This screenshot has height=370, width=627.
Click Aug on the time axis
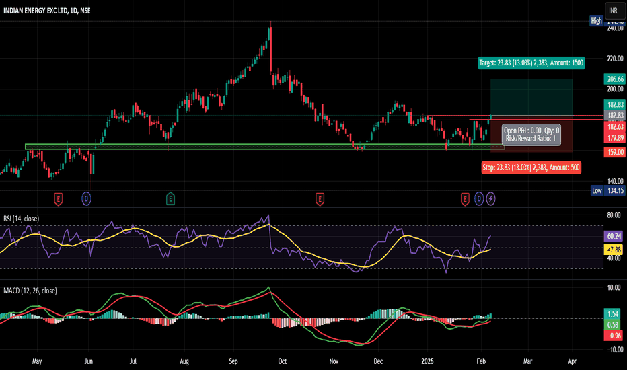pyautogui.click(x=184, y=361)
